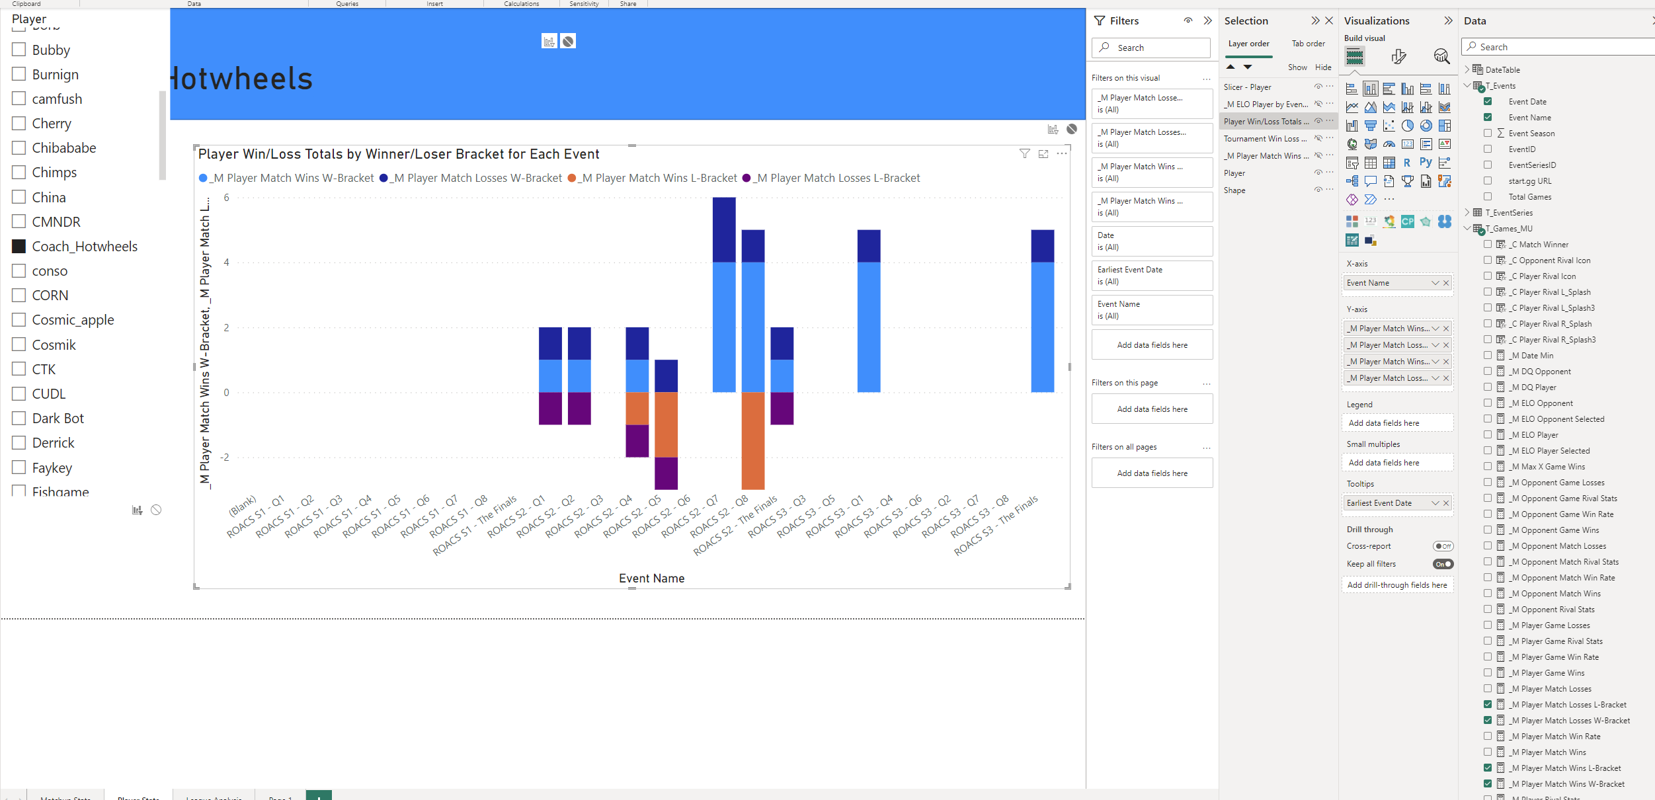Select the Layer order tab
The height and width of the screenshot is (800, 1655).
click(1249, 44)
